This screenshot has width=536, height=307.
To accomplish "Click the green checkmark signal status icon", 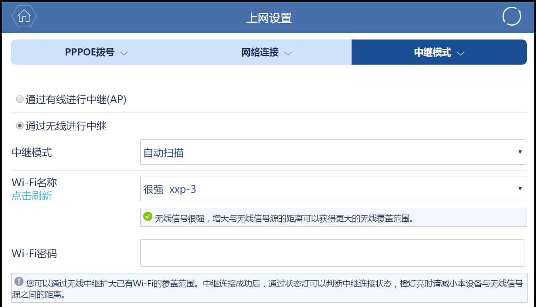I will click(x=148, y=216).
